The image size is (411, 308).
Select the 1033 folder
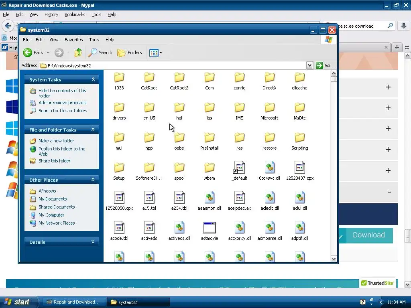pyautogui.click(x=119, y=81)
